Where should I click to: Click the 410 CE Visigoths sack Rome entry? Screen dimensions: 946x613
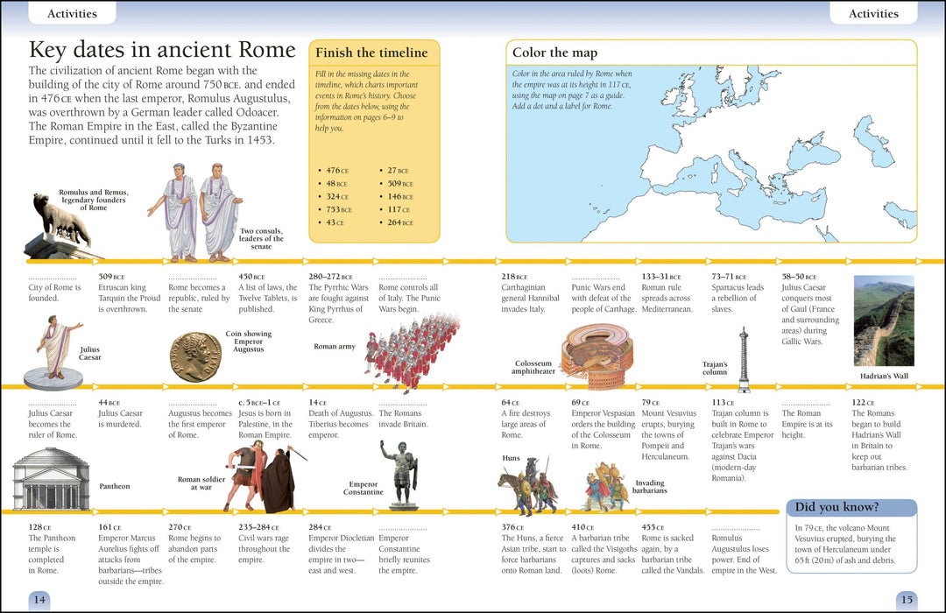(604, 549)
